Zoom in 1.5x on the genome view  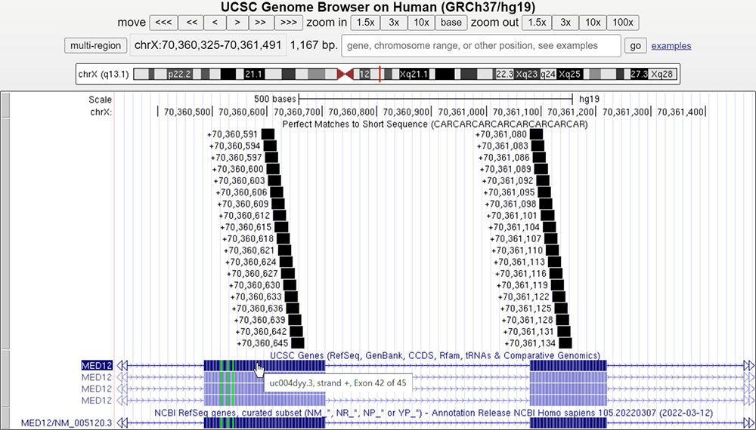point(366,22)
